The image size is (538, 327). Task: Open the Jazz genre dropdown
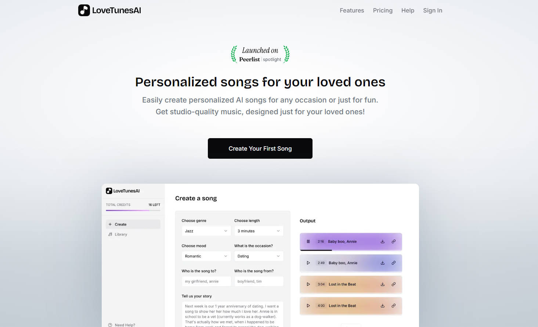click(206, 231)
